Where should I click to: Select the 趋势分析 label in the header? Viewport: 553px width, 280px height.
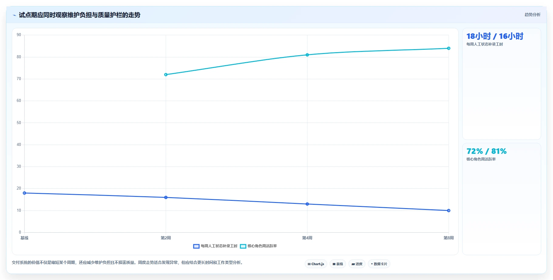532,15
